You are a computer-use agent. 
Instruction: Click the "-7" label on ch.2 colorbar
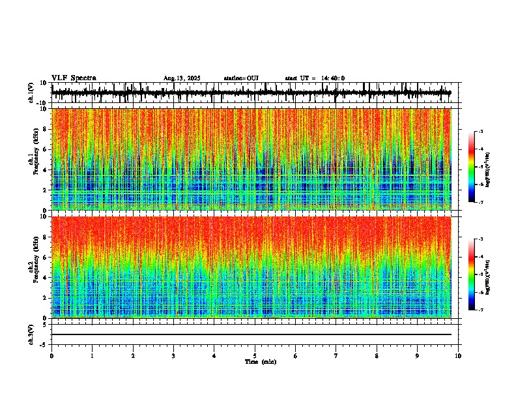point(480,310)
